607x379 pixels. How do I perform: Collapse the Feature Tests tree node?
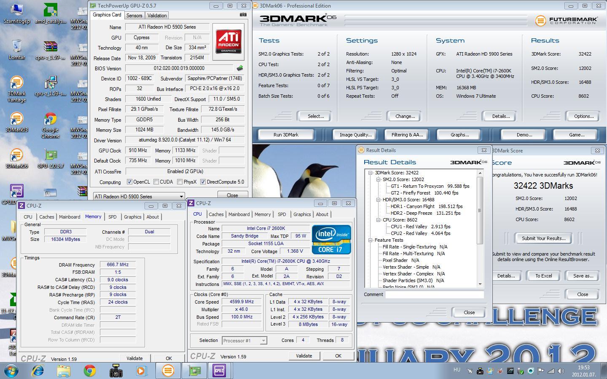(371, 240)
